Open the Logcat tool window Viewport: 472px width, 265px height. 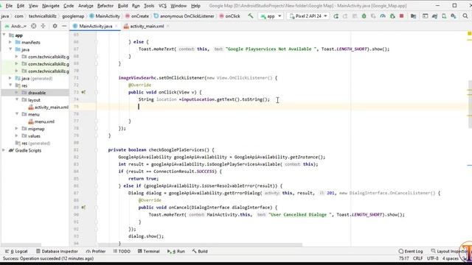click(16, 251)
